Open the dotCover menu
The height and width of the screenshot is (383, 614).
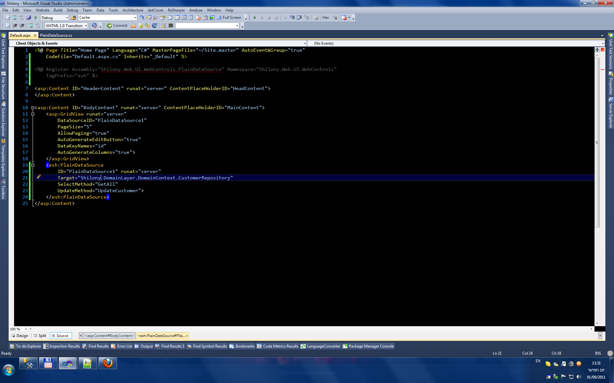[155, 10]
